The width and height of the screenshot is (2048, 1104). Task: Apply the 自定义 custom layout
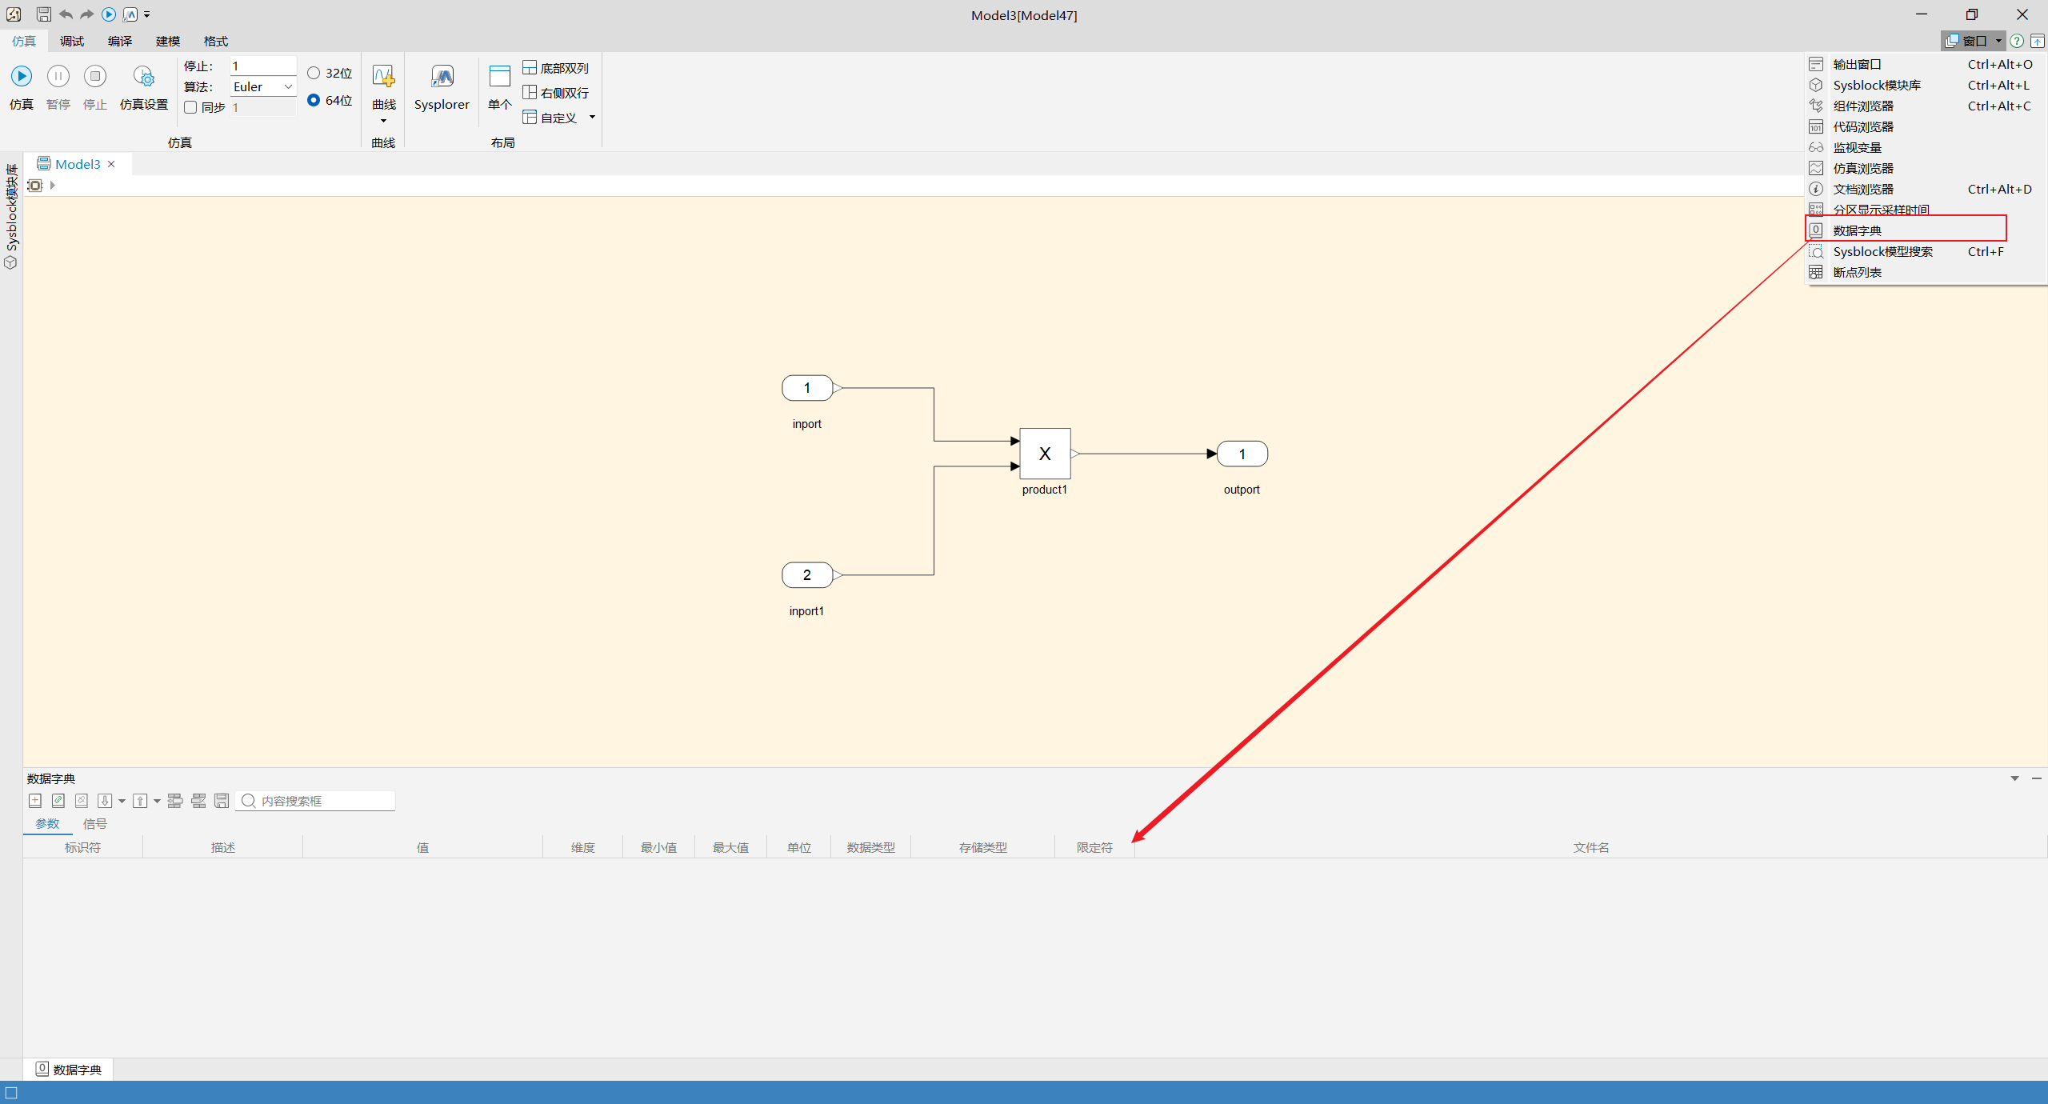pyautogui.click(x=550, y=118)
